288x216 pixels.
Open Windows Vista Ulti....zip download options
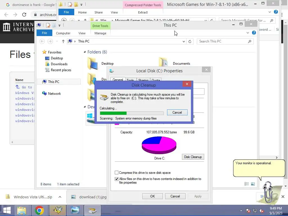[60, 197]
